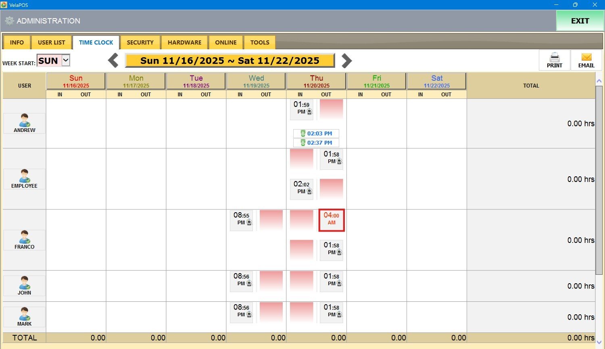Click the Print icon button
Viewport: 605px width, 349px height.
(554, 60)
